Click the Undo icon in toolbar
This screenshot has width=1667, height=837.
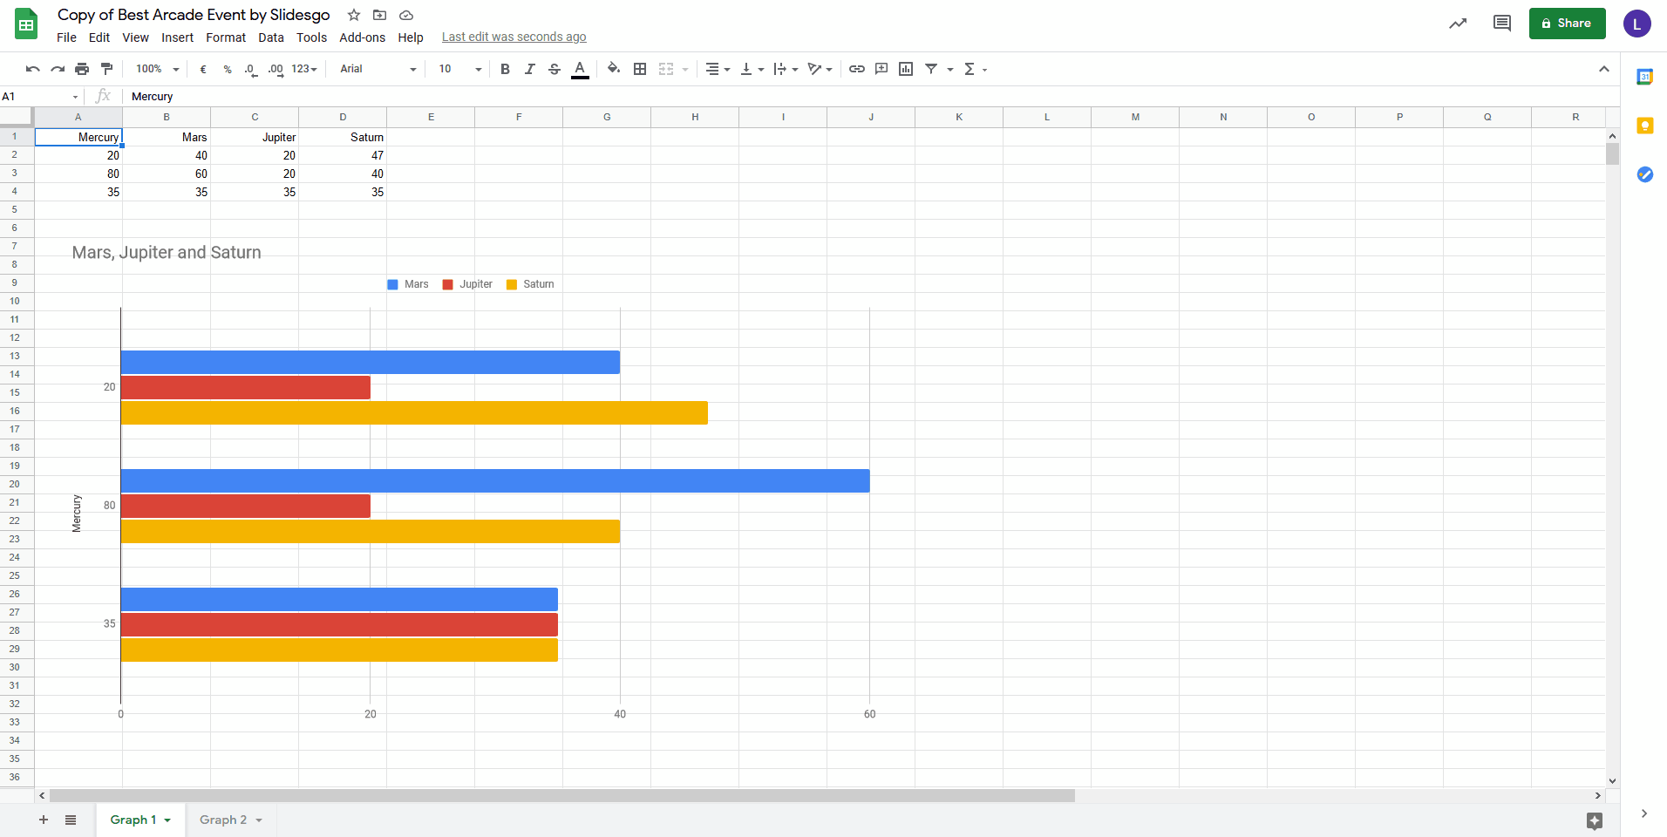pyautogui.click(x=32, y=69)
